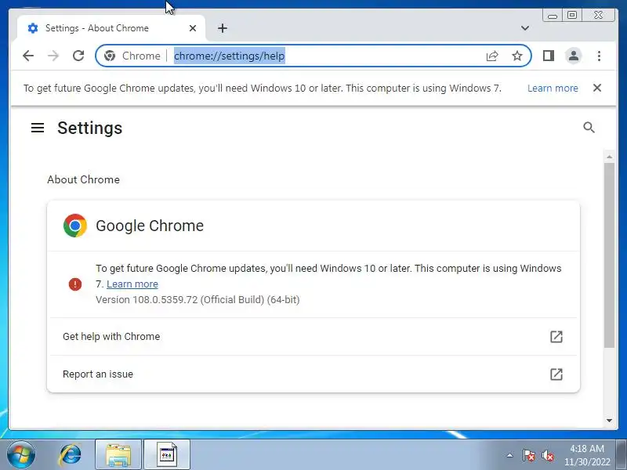Open Learn more link below update warning
This screenshot has width=627, height=470.
[132, 284]
